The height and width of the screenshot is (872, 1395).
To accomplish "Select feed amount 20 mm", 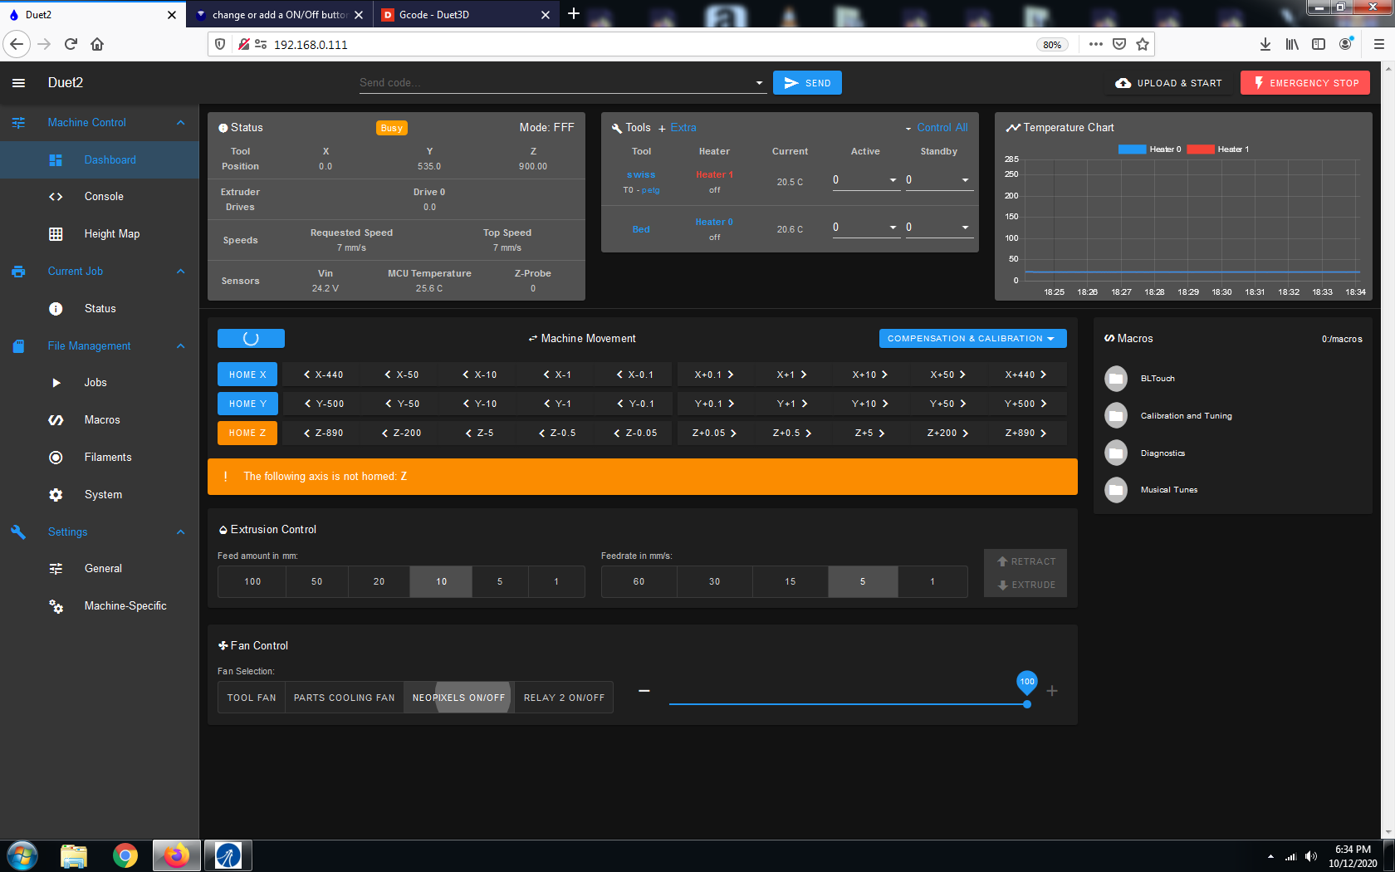I will click(379, 581).
